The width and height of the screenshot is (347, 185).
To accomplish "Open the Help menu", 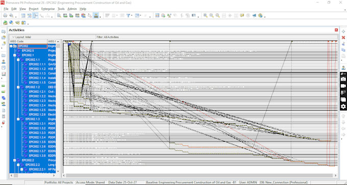I will [83, 9].
